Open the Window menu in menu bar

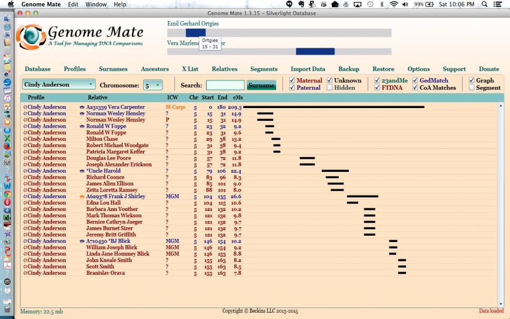click(96, 4)
